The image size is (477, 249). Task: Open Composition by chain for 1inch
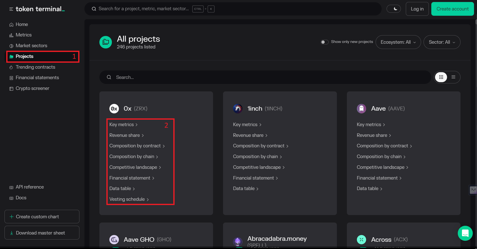pyautogui.click(x=257, y=157)
